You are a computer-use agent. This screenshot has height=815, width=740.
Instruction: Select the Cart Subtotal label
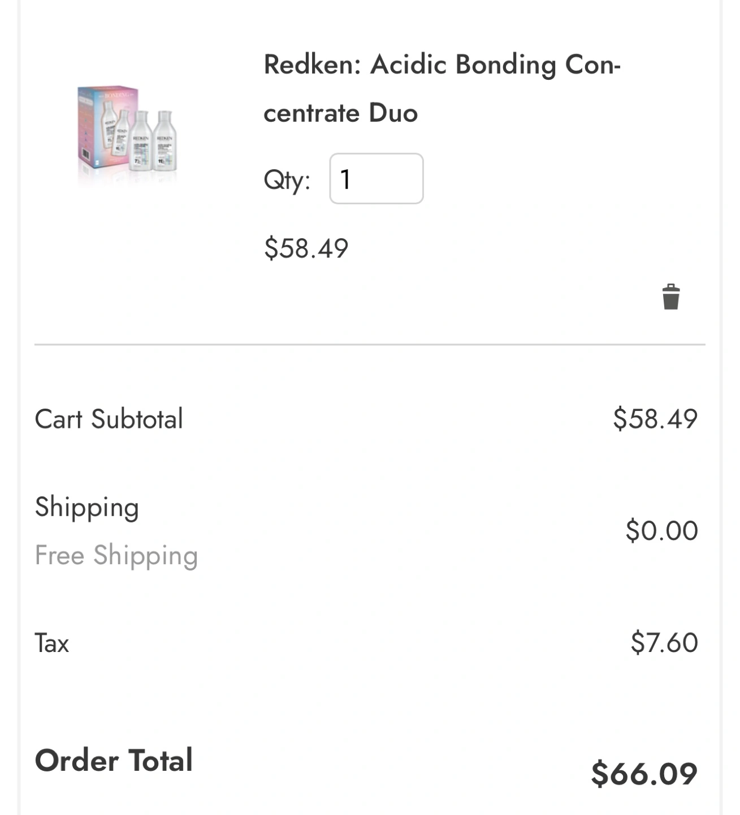tap(109, 419)
